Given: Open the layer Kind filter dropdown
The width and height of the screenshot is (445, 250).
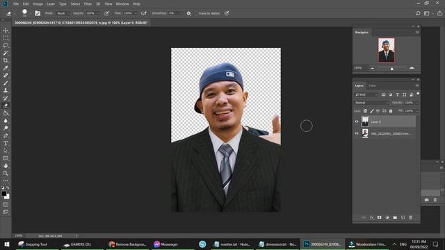Looking at the screenshot, I should point(366,94).
